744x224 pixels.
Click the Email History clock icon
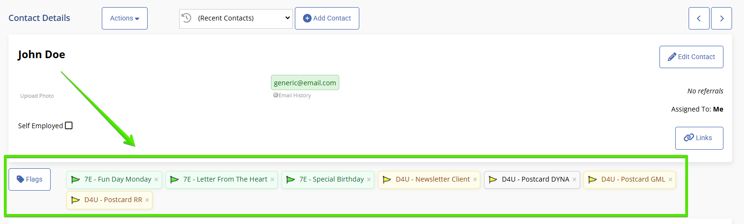(276, 95)
